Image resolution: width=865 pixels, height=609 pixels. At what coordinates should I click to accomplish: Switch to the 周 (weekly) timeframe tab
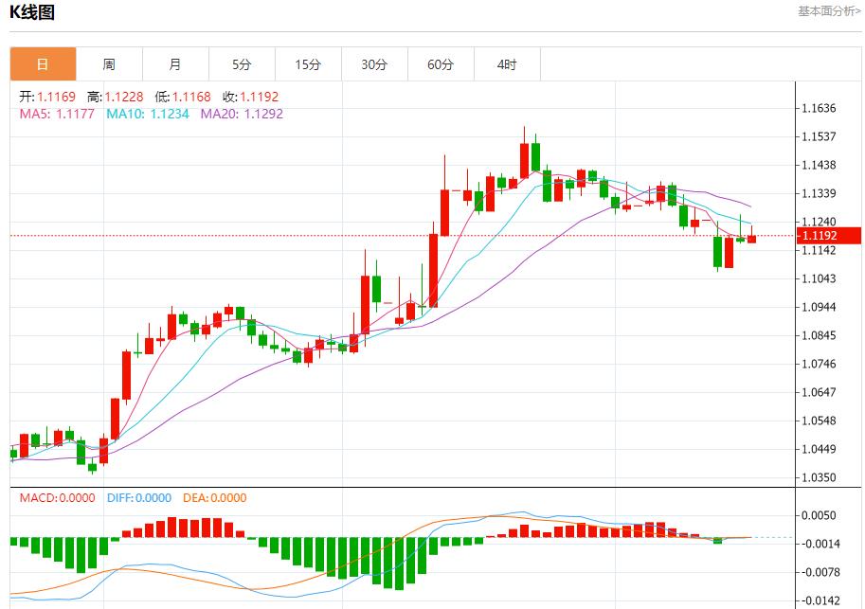pos(108,64)
